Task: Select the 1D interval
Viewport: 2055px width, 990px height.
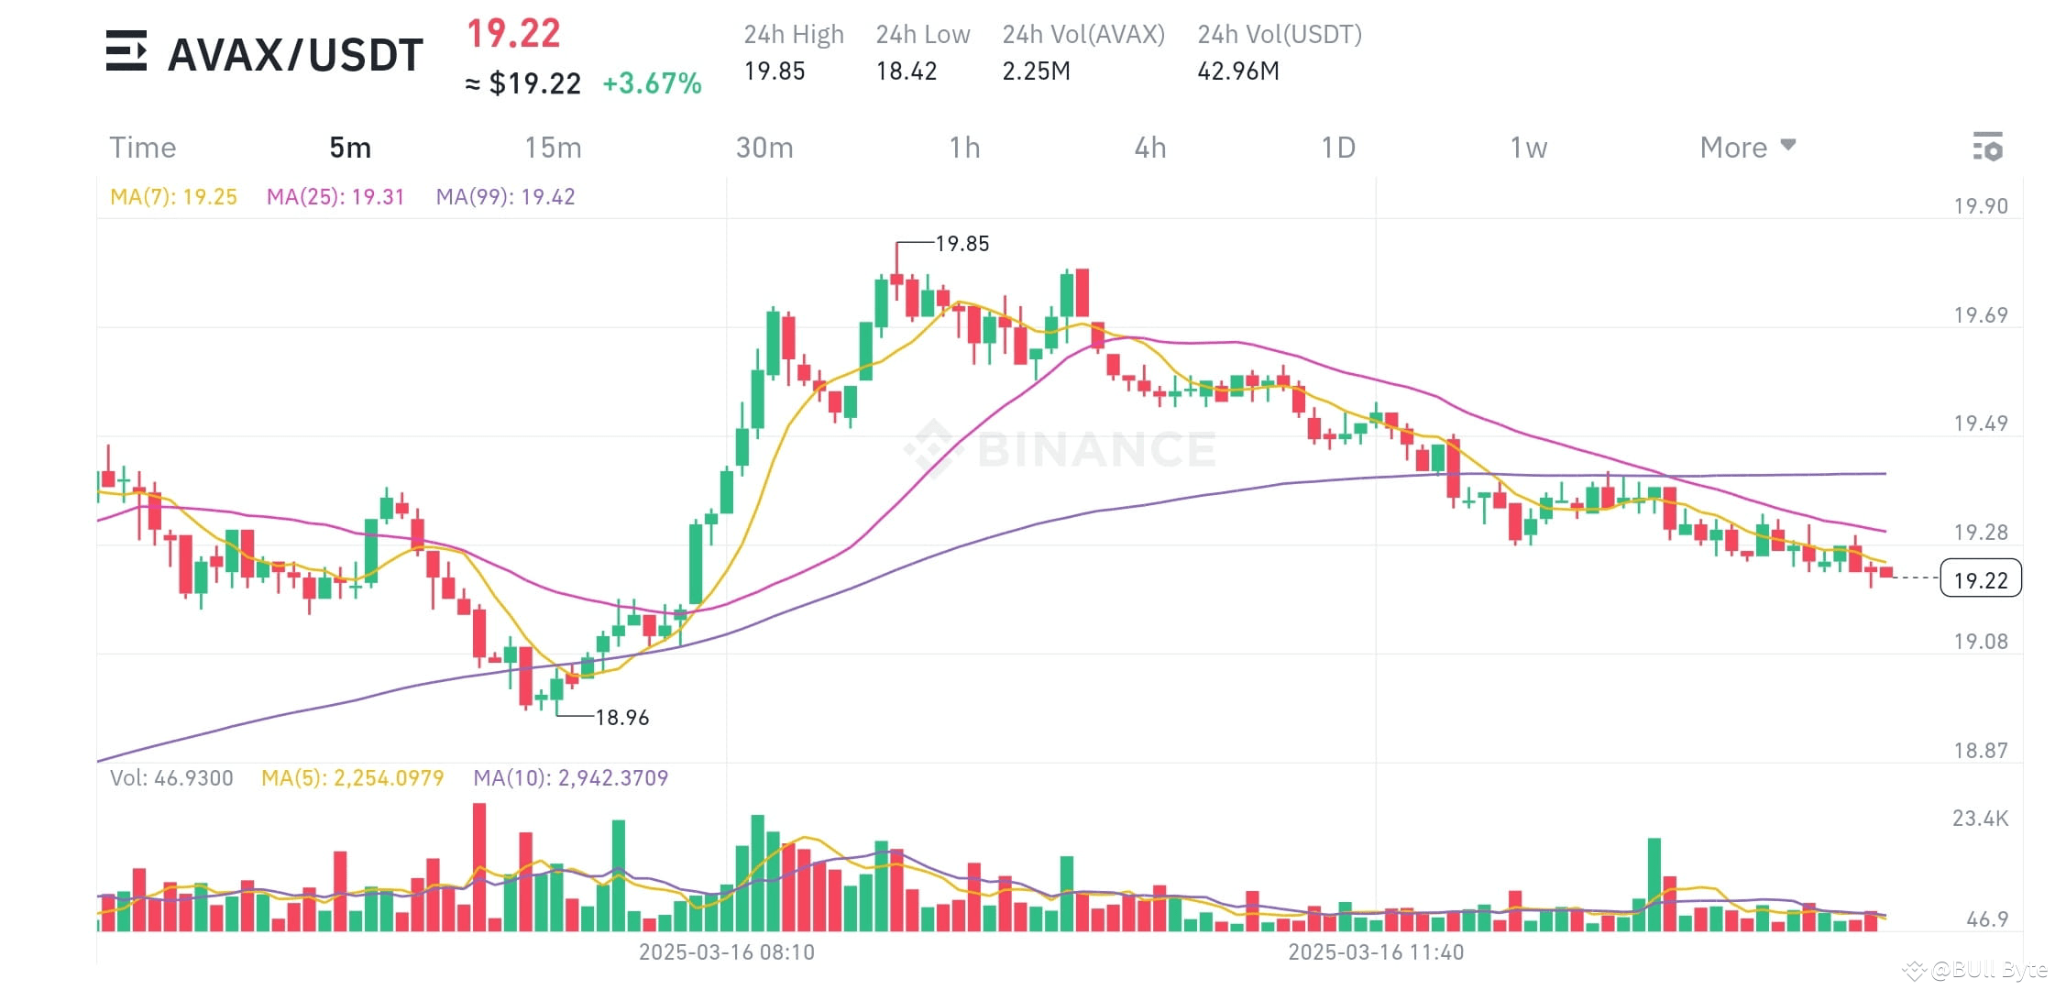Action: pos(1339,147)
